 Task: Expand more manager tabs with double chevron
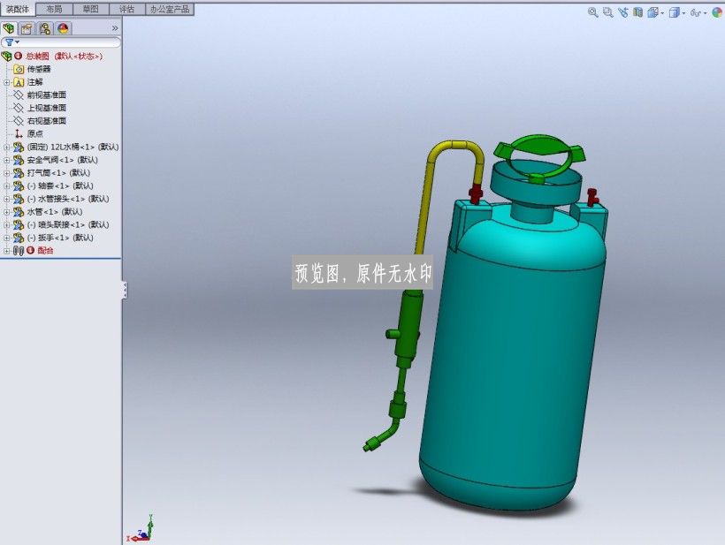[x=115, y=28]
